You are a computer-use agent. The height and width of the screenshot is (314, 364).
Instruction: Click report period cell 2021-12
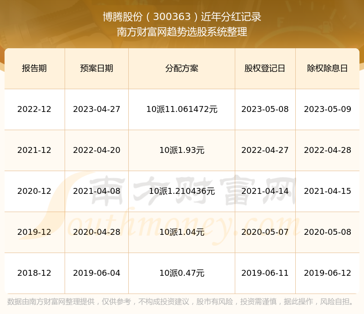point(35,150)
